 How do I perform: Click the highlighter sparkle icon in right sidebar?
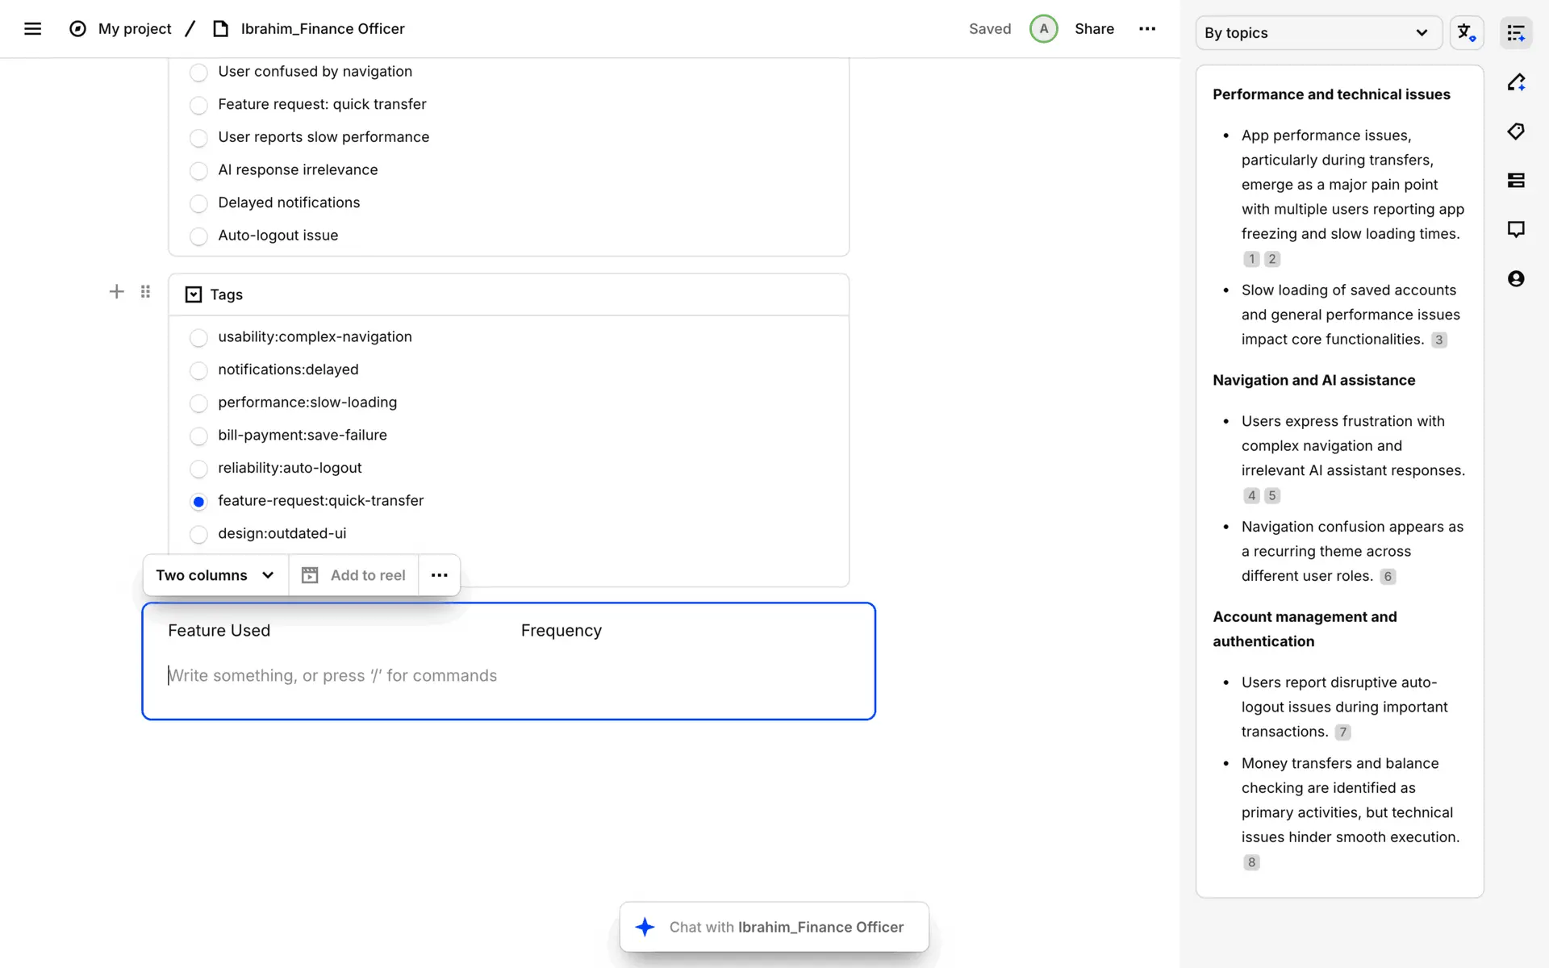pyautogui.click(x=1516, y=82)
